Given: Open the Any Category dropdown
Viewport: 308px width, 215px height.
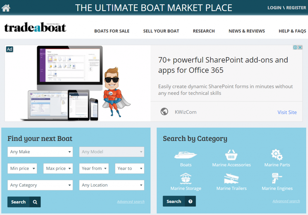Looking at the screenshot, I should coord(40,185).
